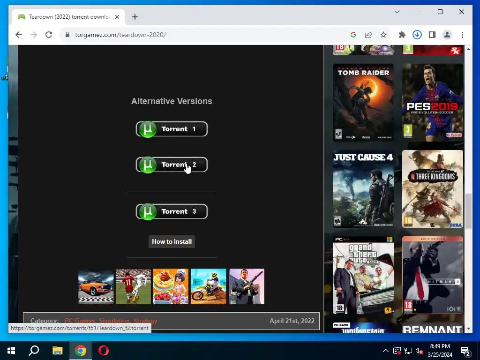The image size is (480, 360).
Task: Click the Simulation category link
Action: (x=114, y=321)
